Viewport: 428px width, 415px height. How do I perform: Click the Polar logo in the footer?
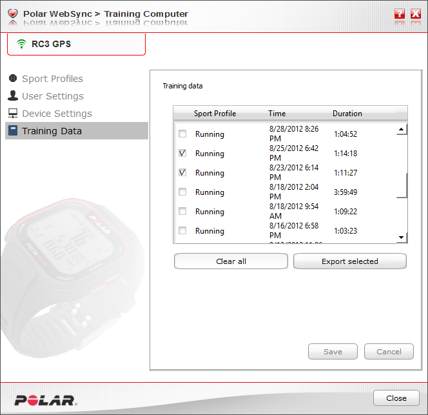[46, 400]
